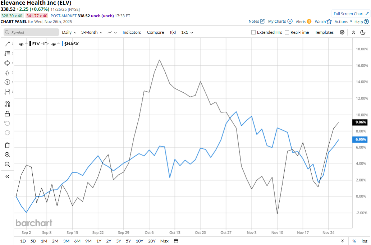Open the f(x) expressions button

[173, 32]
